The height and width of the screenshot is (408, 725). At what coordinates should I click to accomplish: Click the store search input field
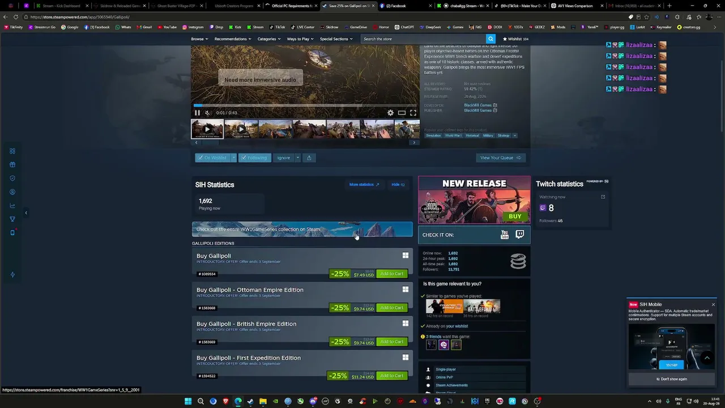click(423, 39)
